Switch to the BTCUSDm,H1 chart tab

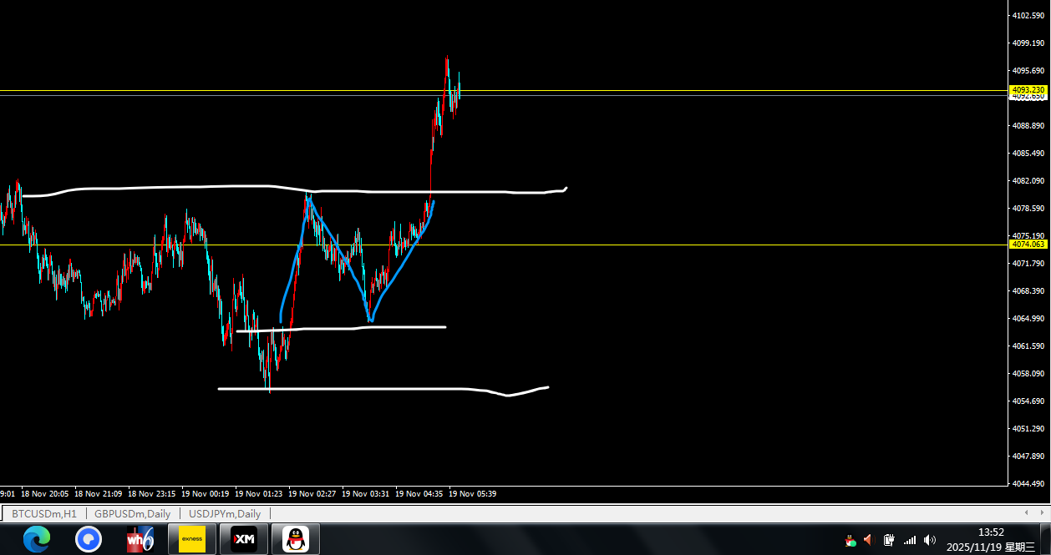44,514
